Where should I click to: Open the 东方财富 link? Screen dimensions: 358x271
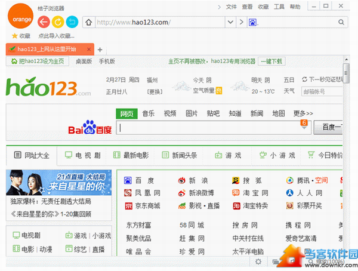click(138, 225)
